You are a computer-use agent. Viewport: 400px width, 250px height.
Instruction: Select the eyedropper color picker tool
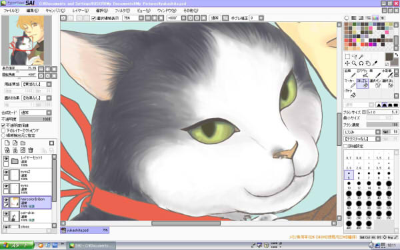[375, 63]
